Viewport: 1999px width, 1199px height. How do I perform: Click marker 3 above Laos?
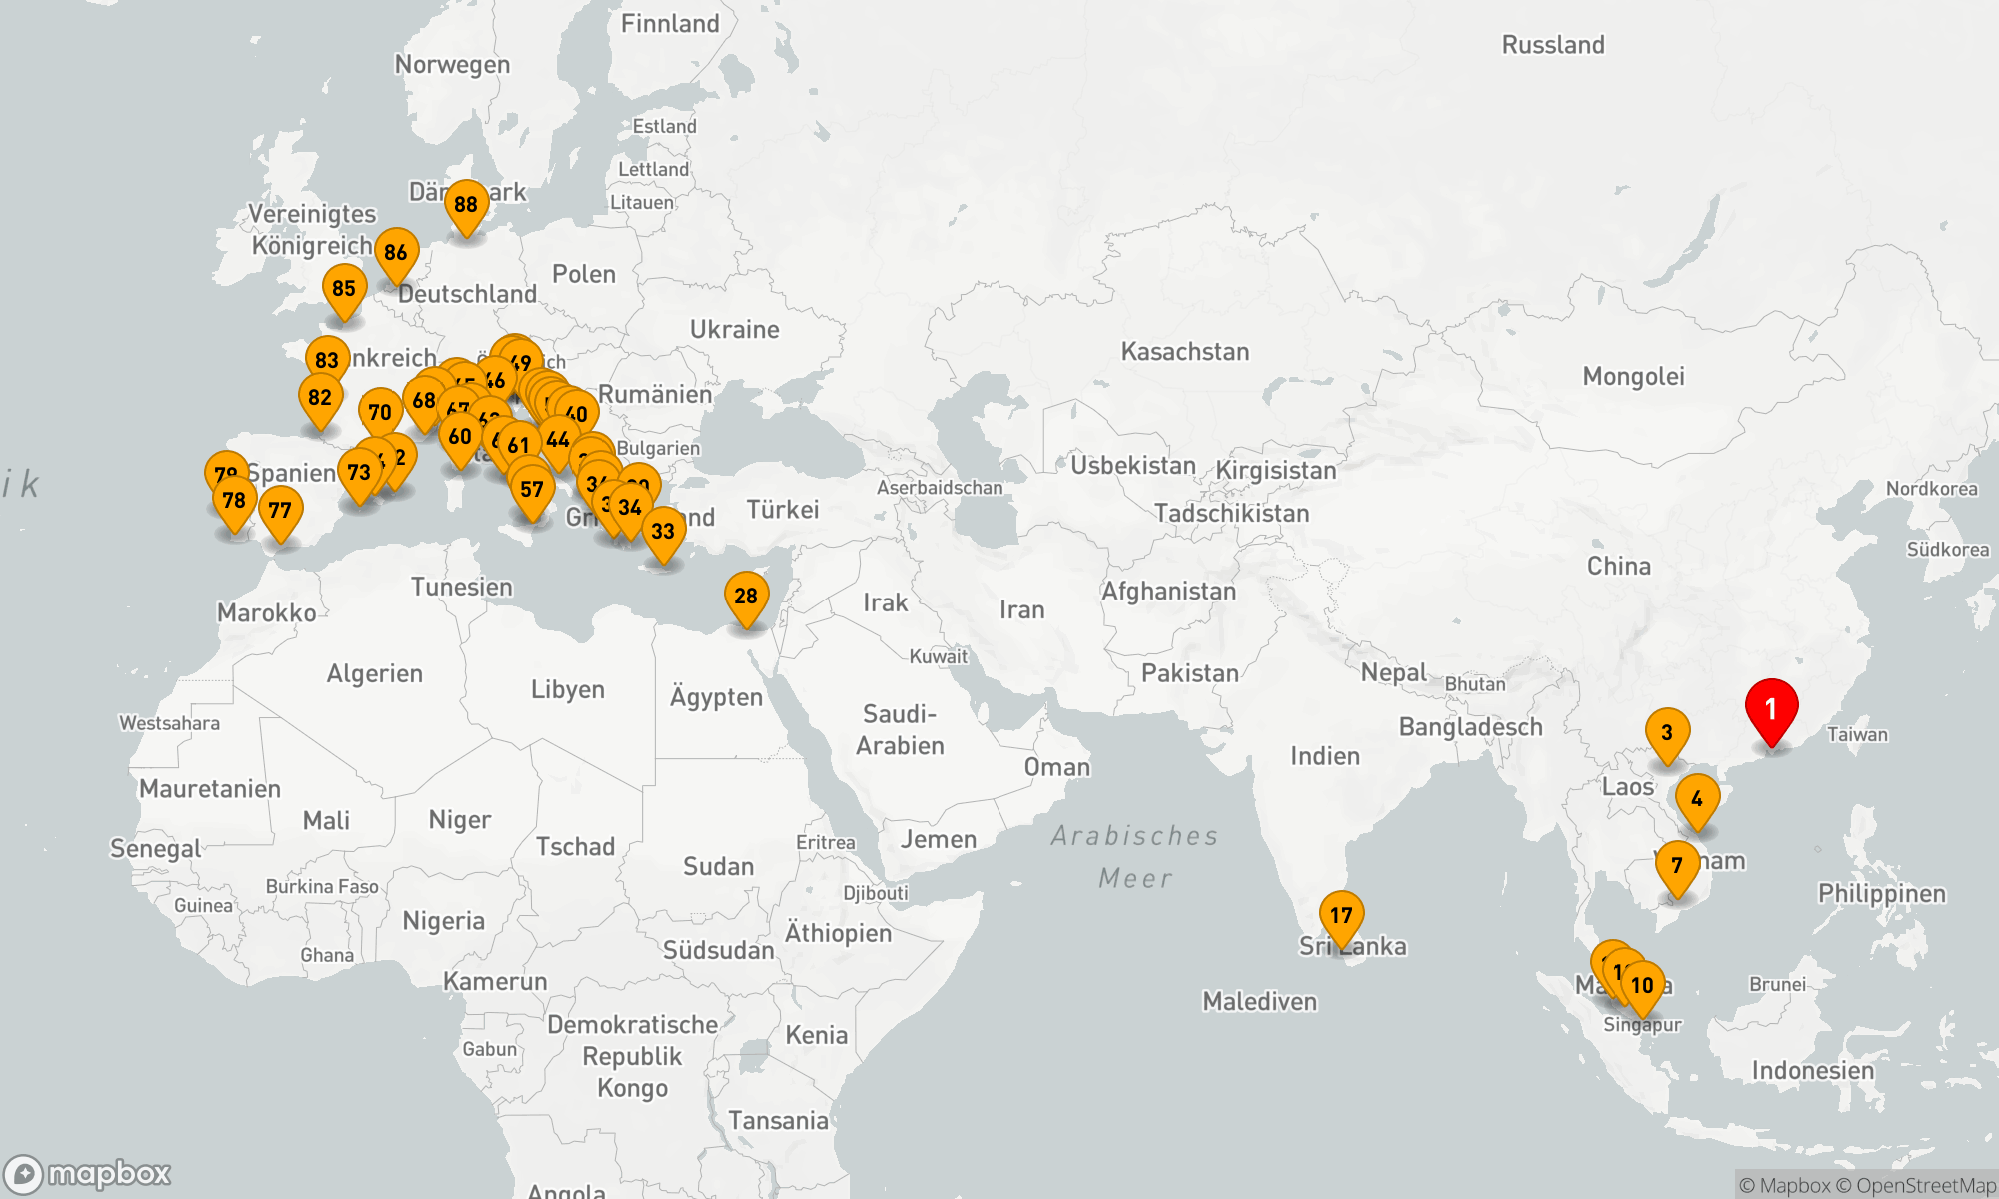click(1667, 733)
